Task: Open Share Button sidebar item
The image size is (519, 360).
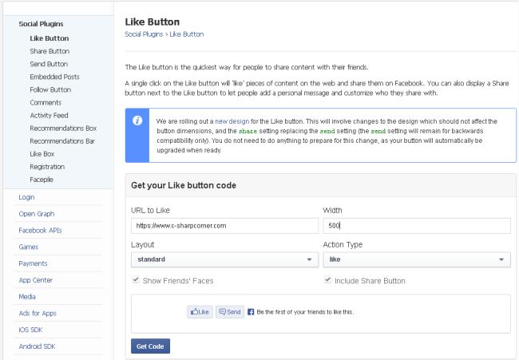Action: coord(50,51)
